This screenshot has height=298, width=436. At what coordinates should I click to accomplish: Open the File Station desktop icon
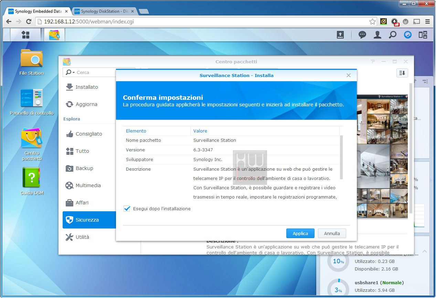coord(32,62)
